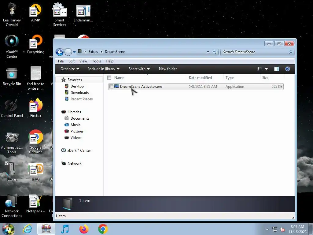Open the Pictures library
Image resolution: width=313 pixels, height=235 pixels.
tap(77, 131)
